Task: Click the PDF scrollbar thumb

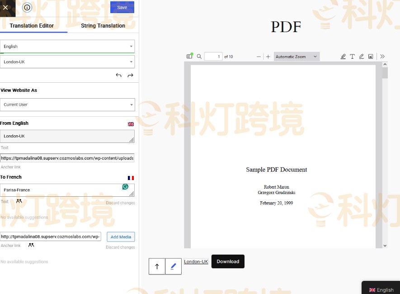Action: click(385, 73)
